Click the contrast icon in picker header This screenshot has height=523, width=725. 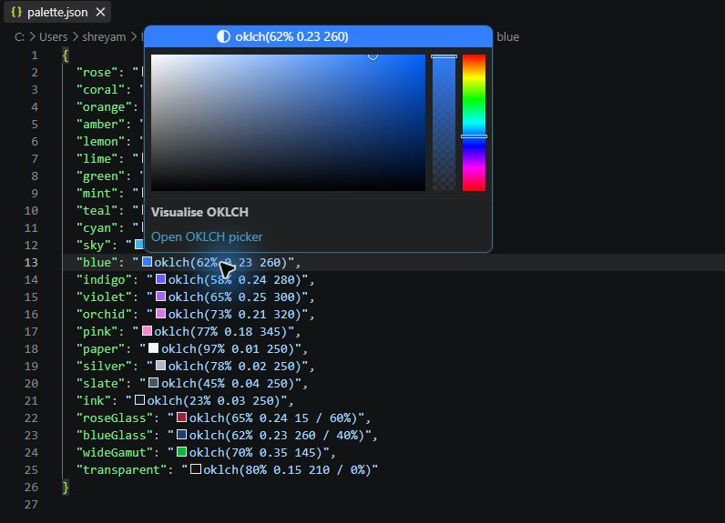click(x=223, y=36)
